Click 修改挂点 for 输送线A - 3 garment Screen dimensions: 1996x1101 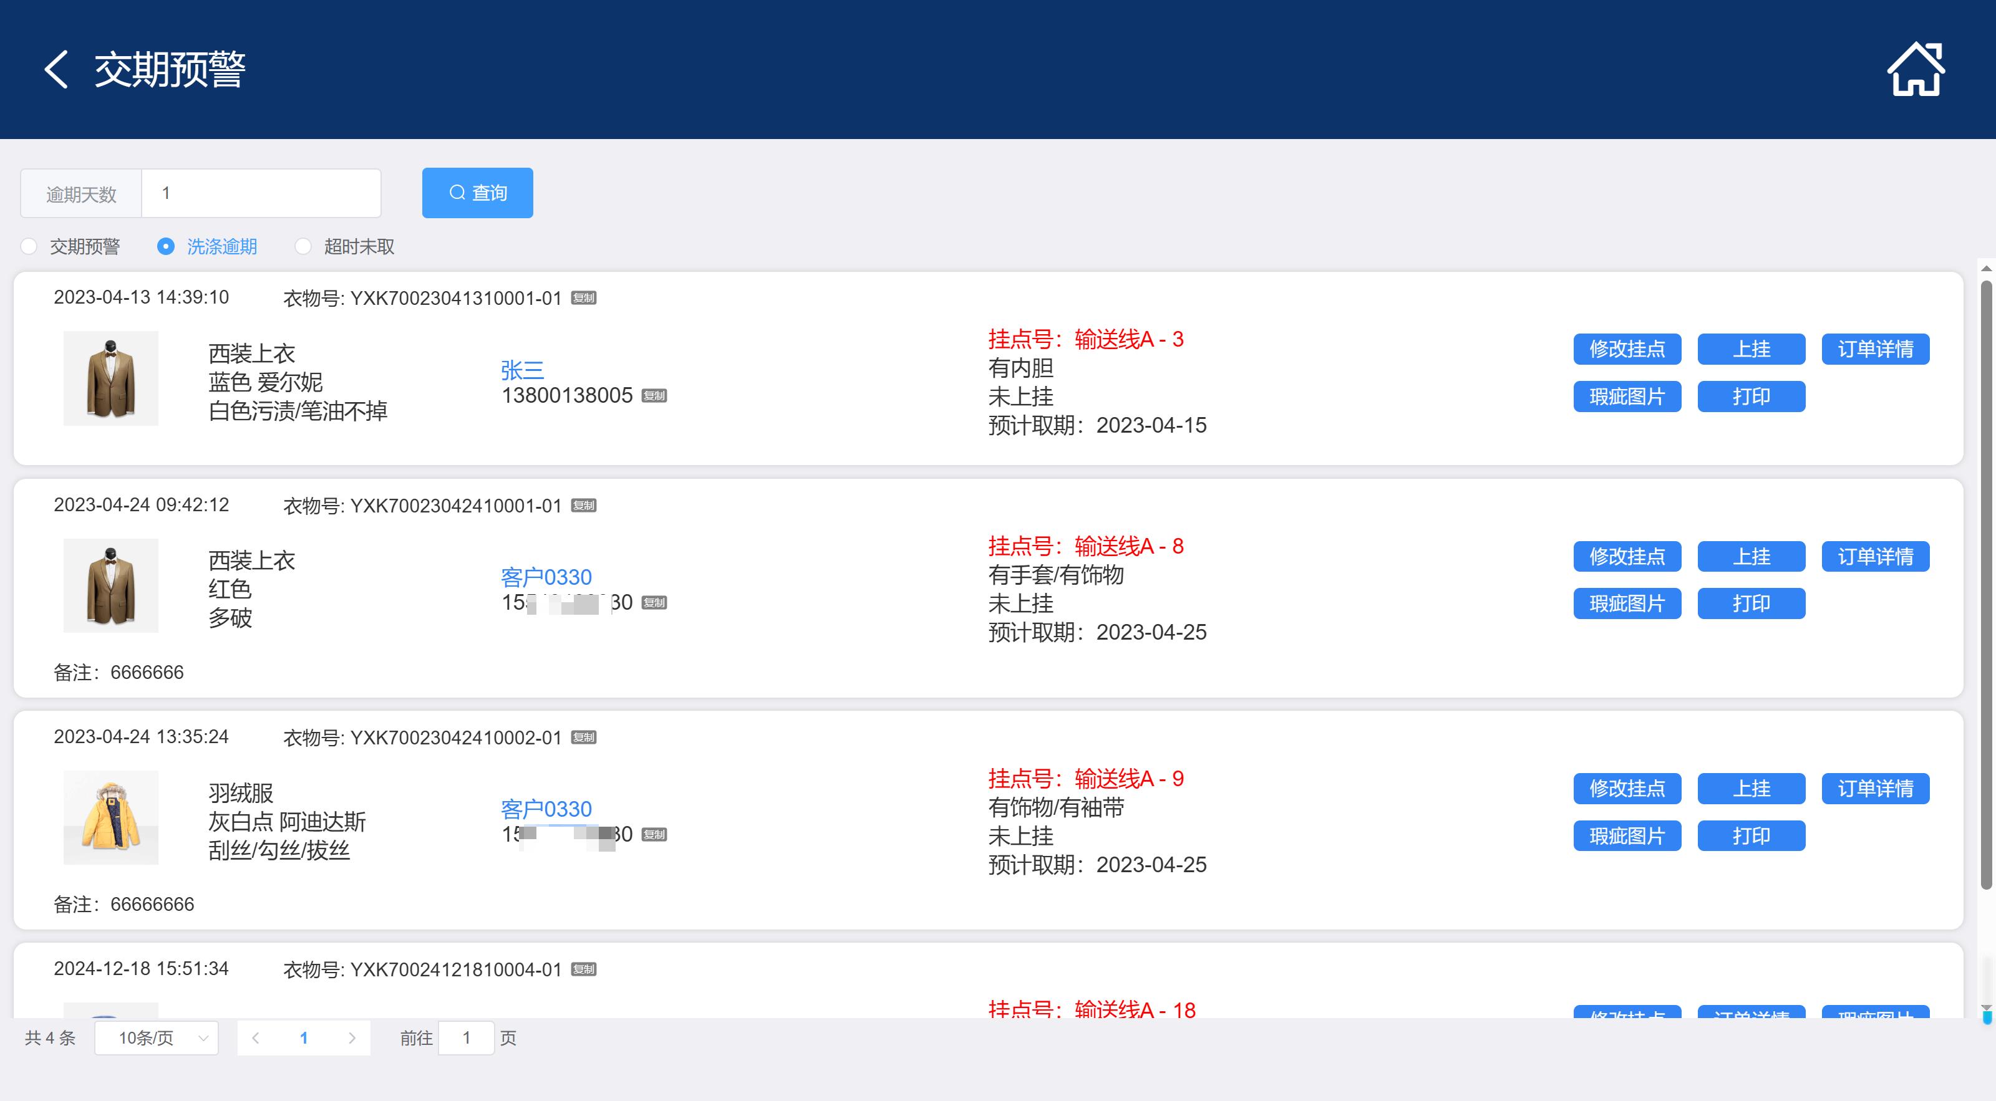pyautogui.click(x=1626, y=349)
